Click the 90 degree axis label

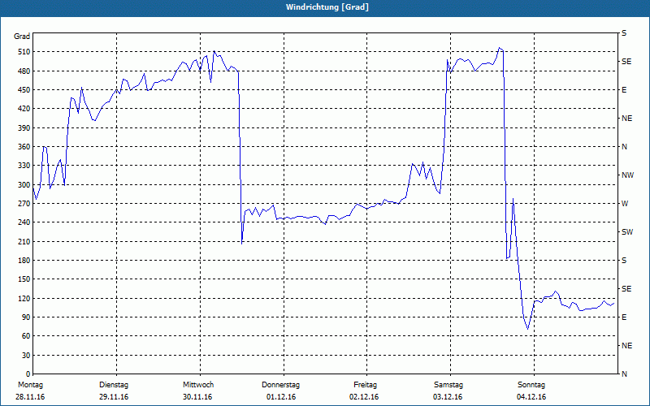coord(26,317)
